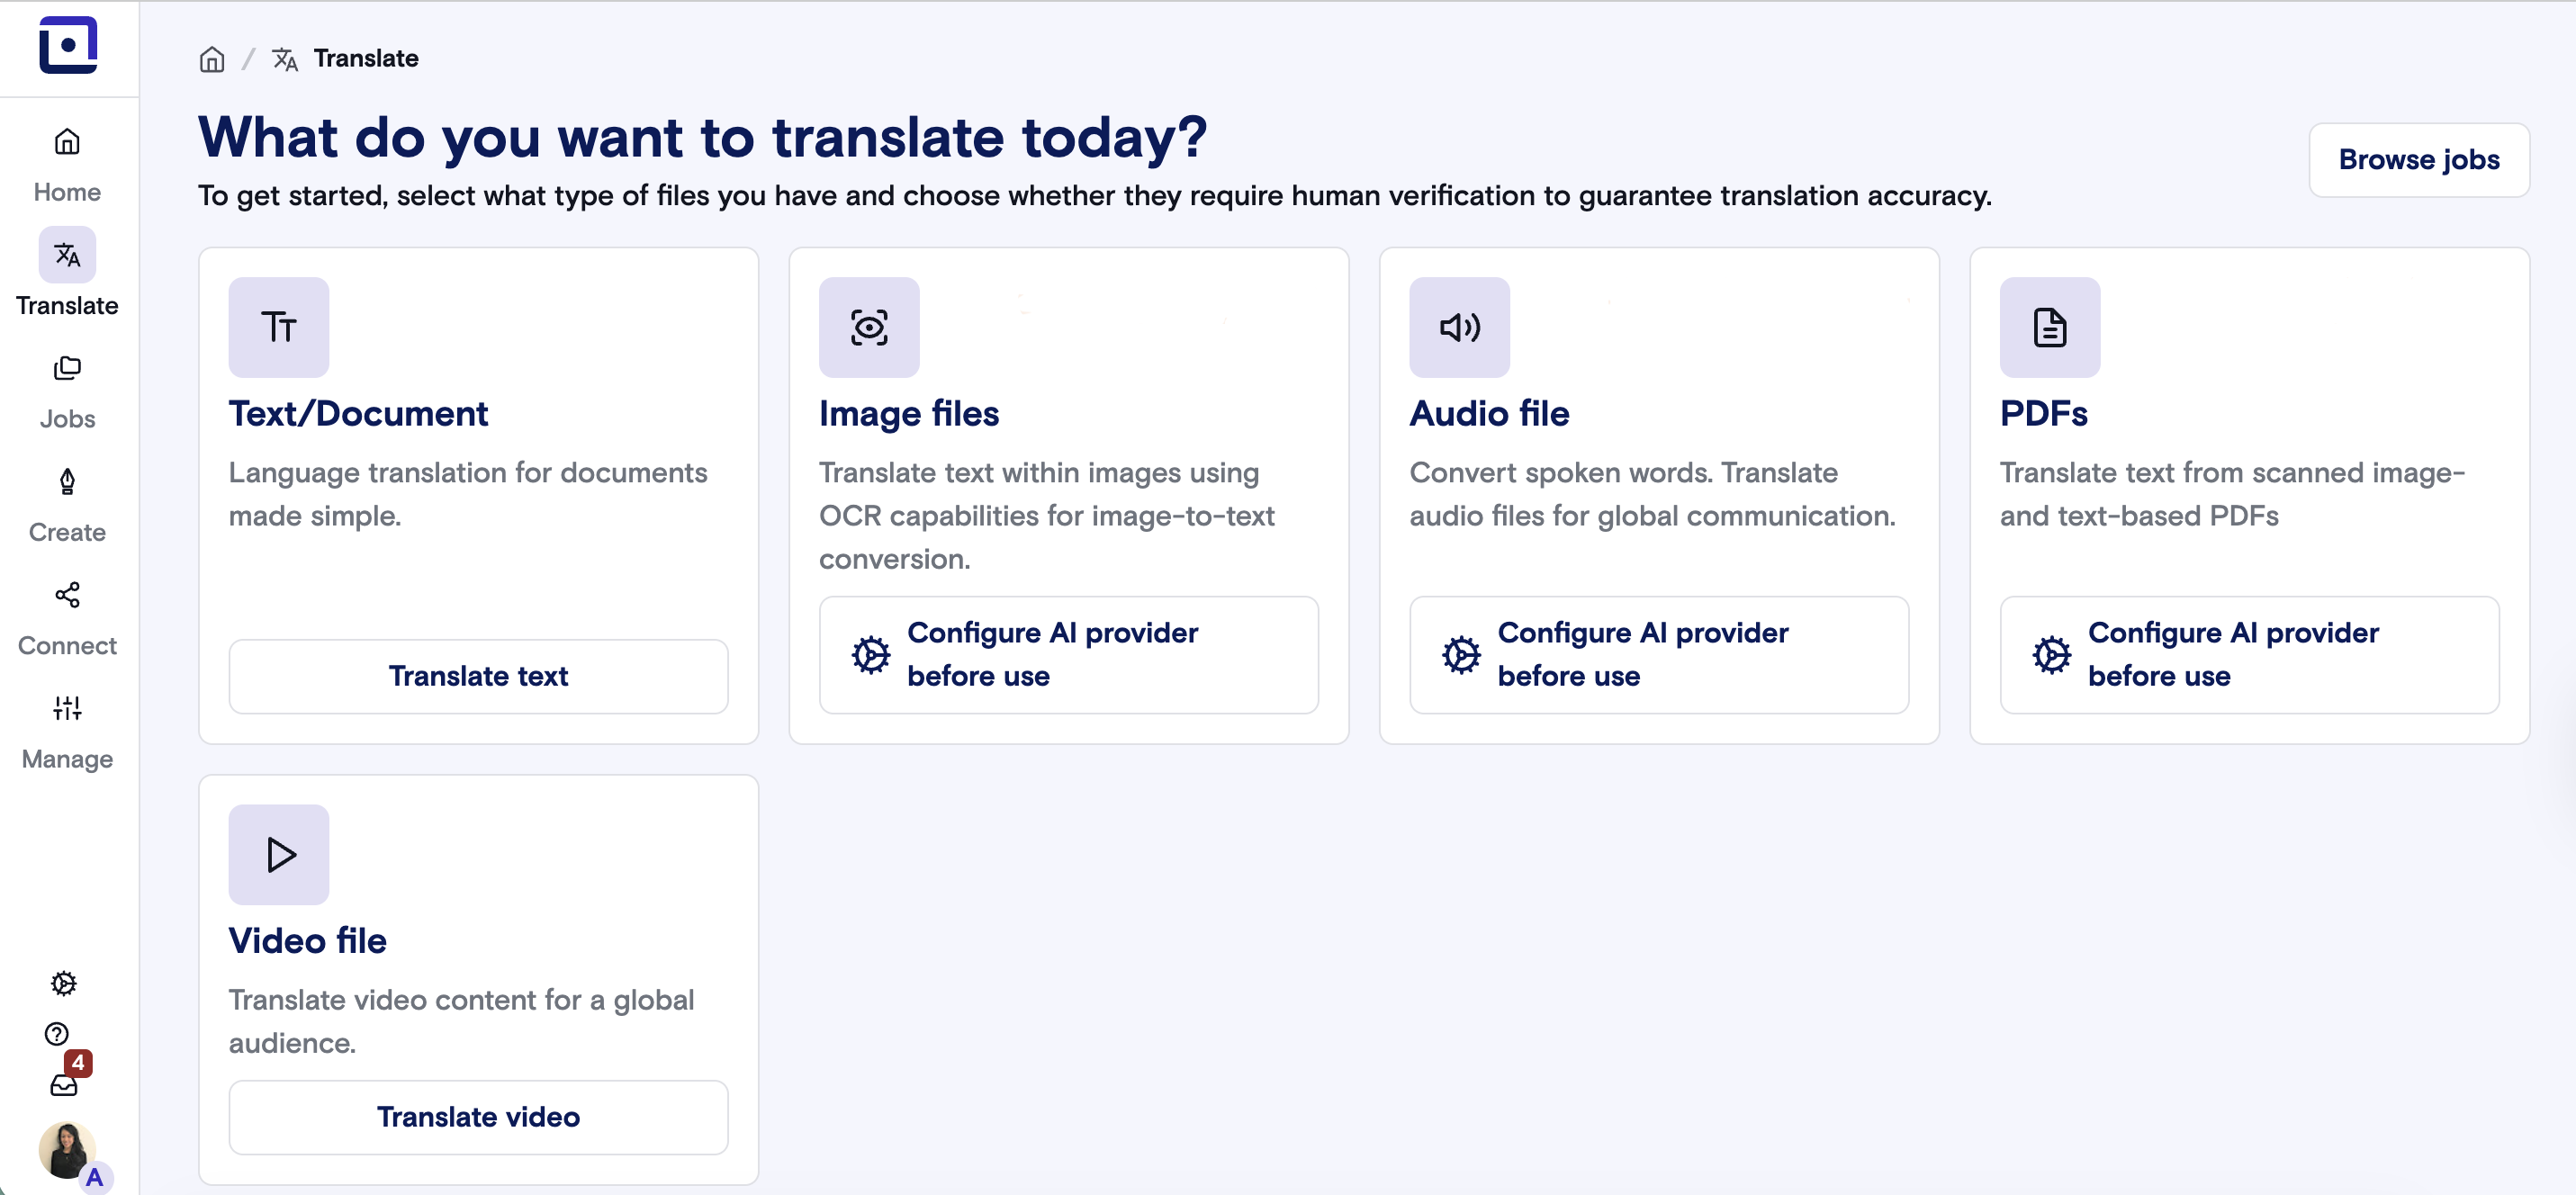
Task: Click the home icon in breadcrumb
Action: (212, 59)
